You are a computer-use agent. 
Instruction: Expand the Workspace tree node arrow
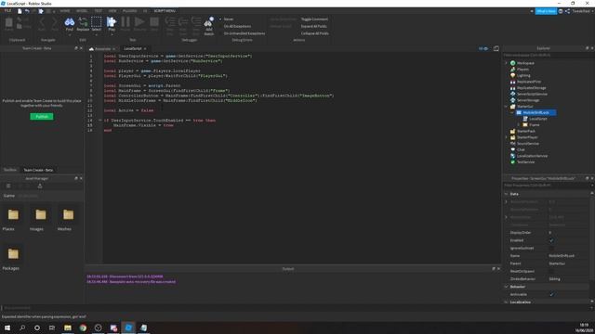[506, 63]
